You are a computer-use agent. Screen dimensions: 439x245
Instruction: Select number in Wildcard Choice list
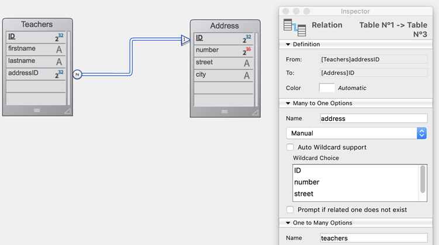(306, 182)
